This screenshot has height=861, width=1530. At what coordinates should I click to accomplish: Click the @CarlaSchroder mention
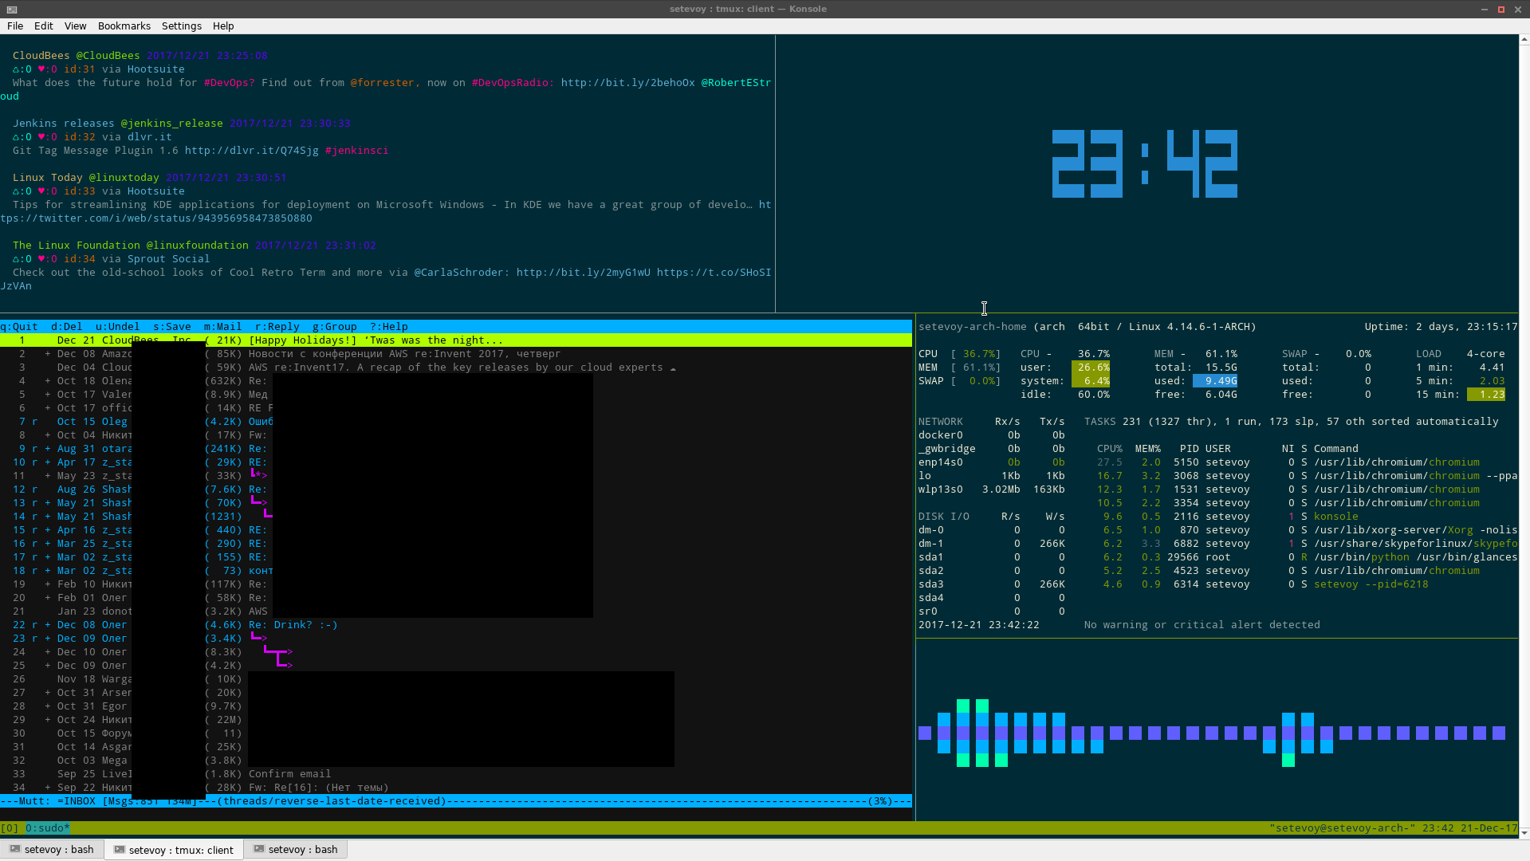point(462,272)
